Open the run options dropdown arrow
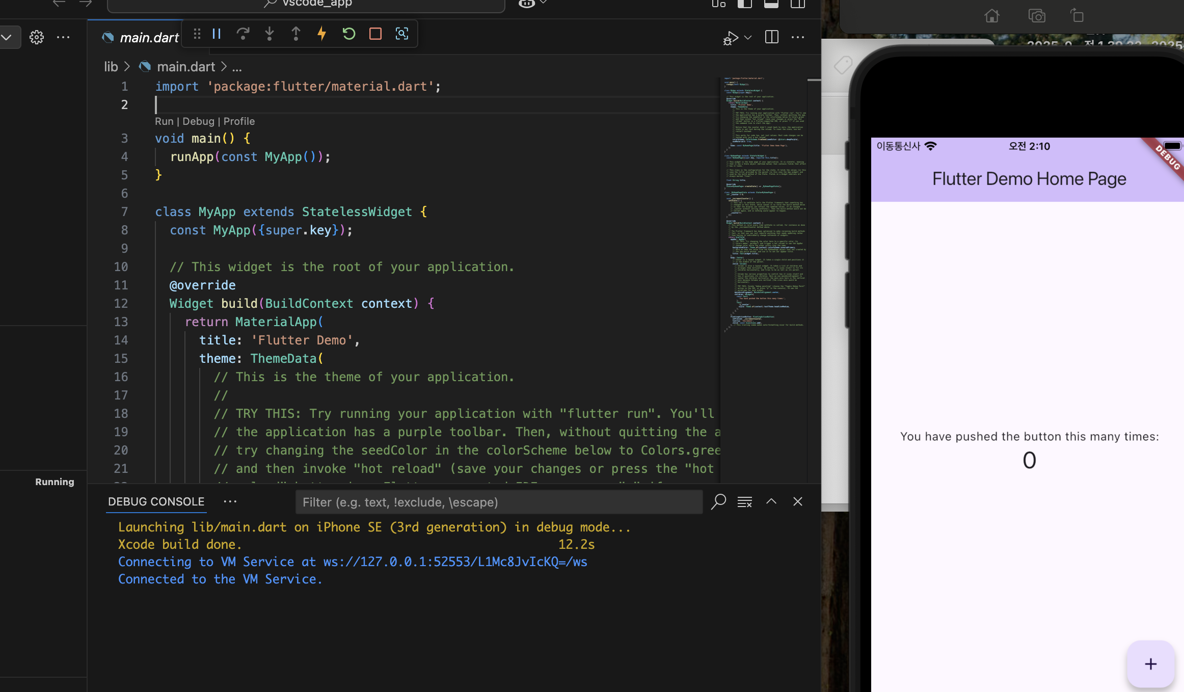This screenshot has width=1184, height=692. pos(748,38)
